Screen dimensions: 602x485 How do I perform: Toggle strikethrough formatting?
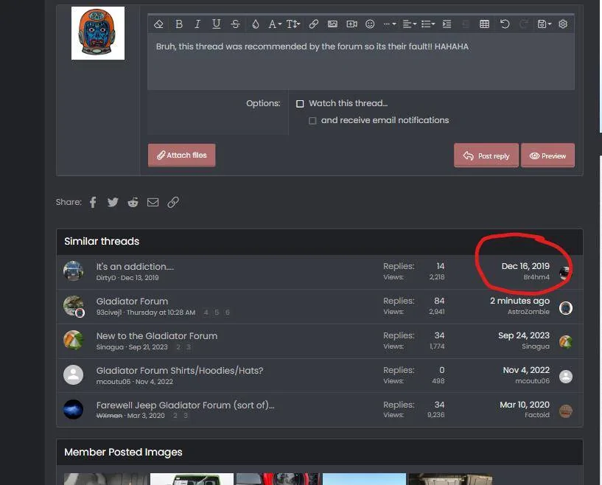tap(235, 24)
